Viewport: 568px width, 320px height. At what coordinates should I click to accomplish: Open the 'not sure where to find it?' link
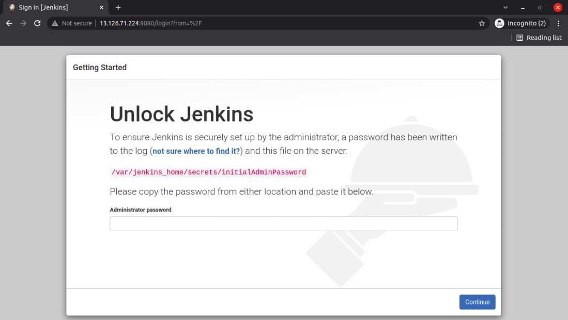coord(196,151)
